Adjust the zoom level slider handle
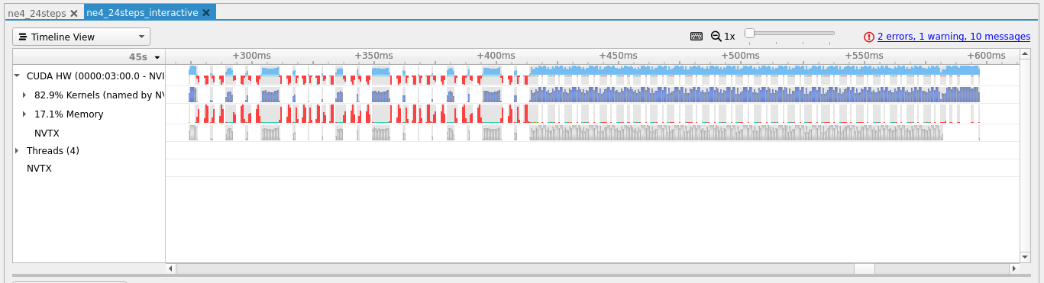1044x283 pixels. coord(749,33)
